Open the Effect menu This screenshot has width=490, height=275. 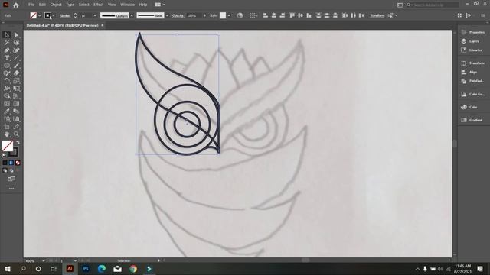pyautogui.click(x=99, y=5)
